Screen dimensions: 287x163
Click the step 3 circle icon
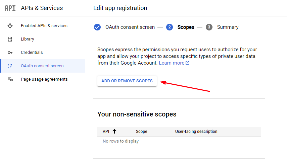[209, 27]
